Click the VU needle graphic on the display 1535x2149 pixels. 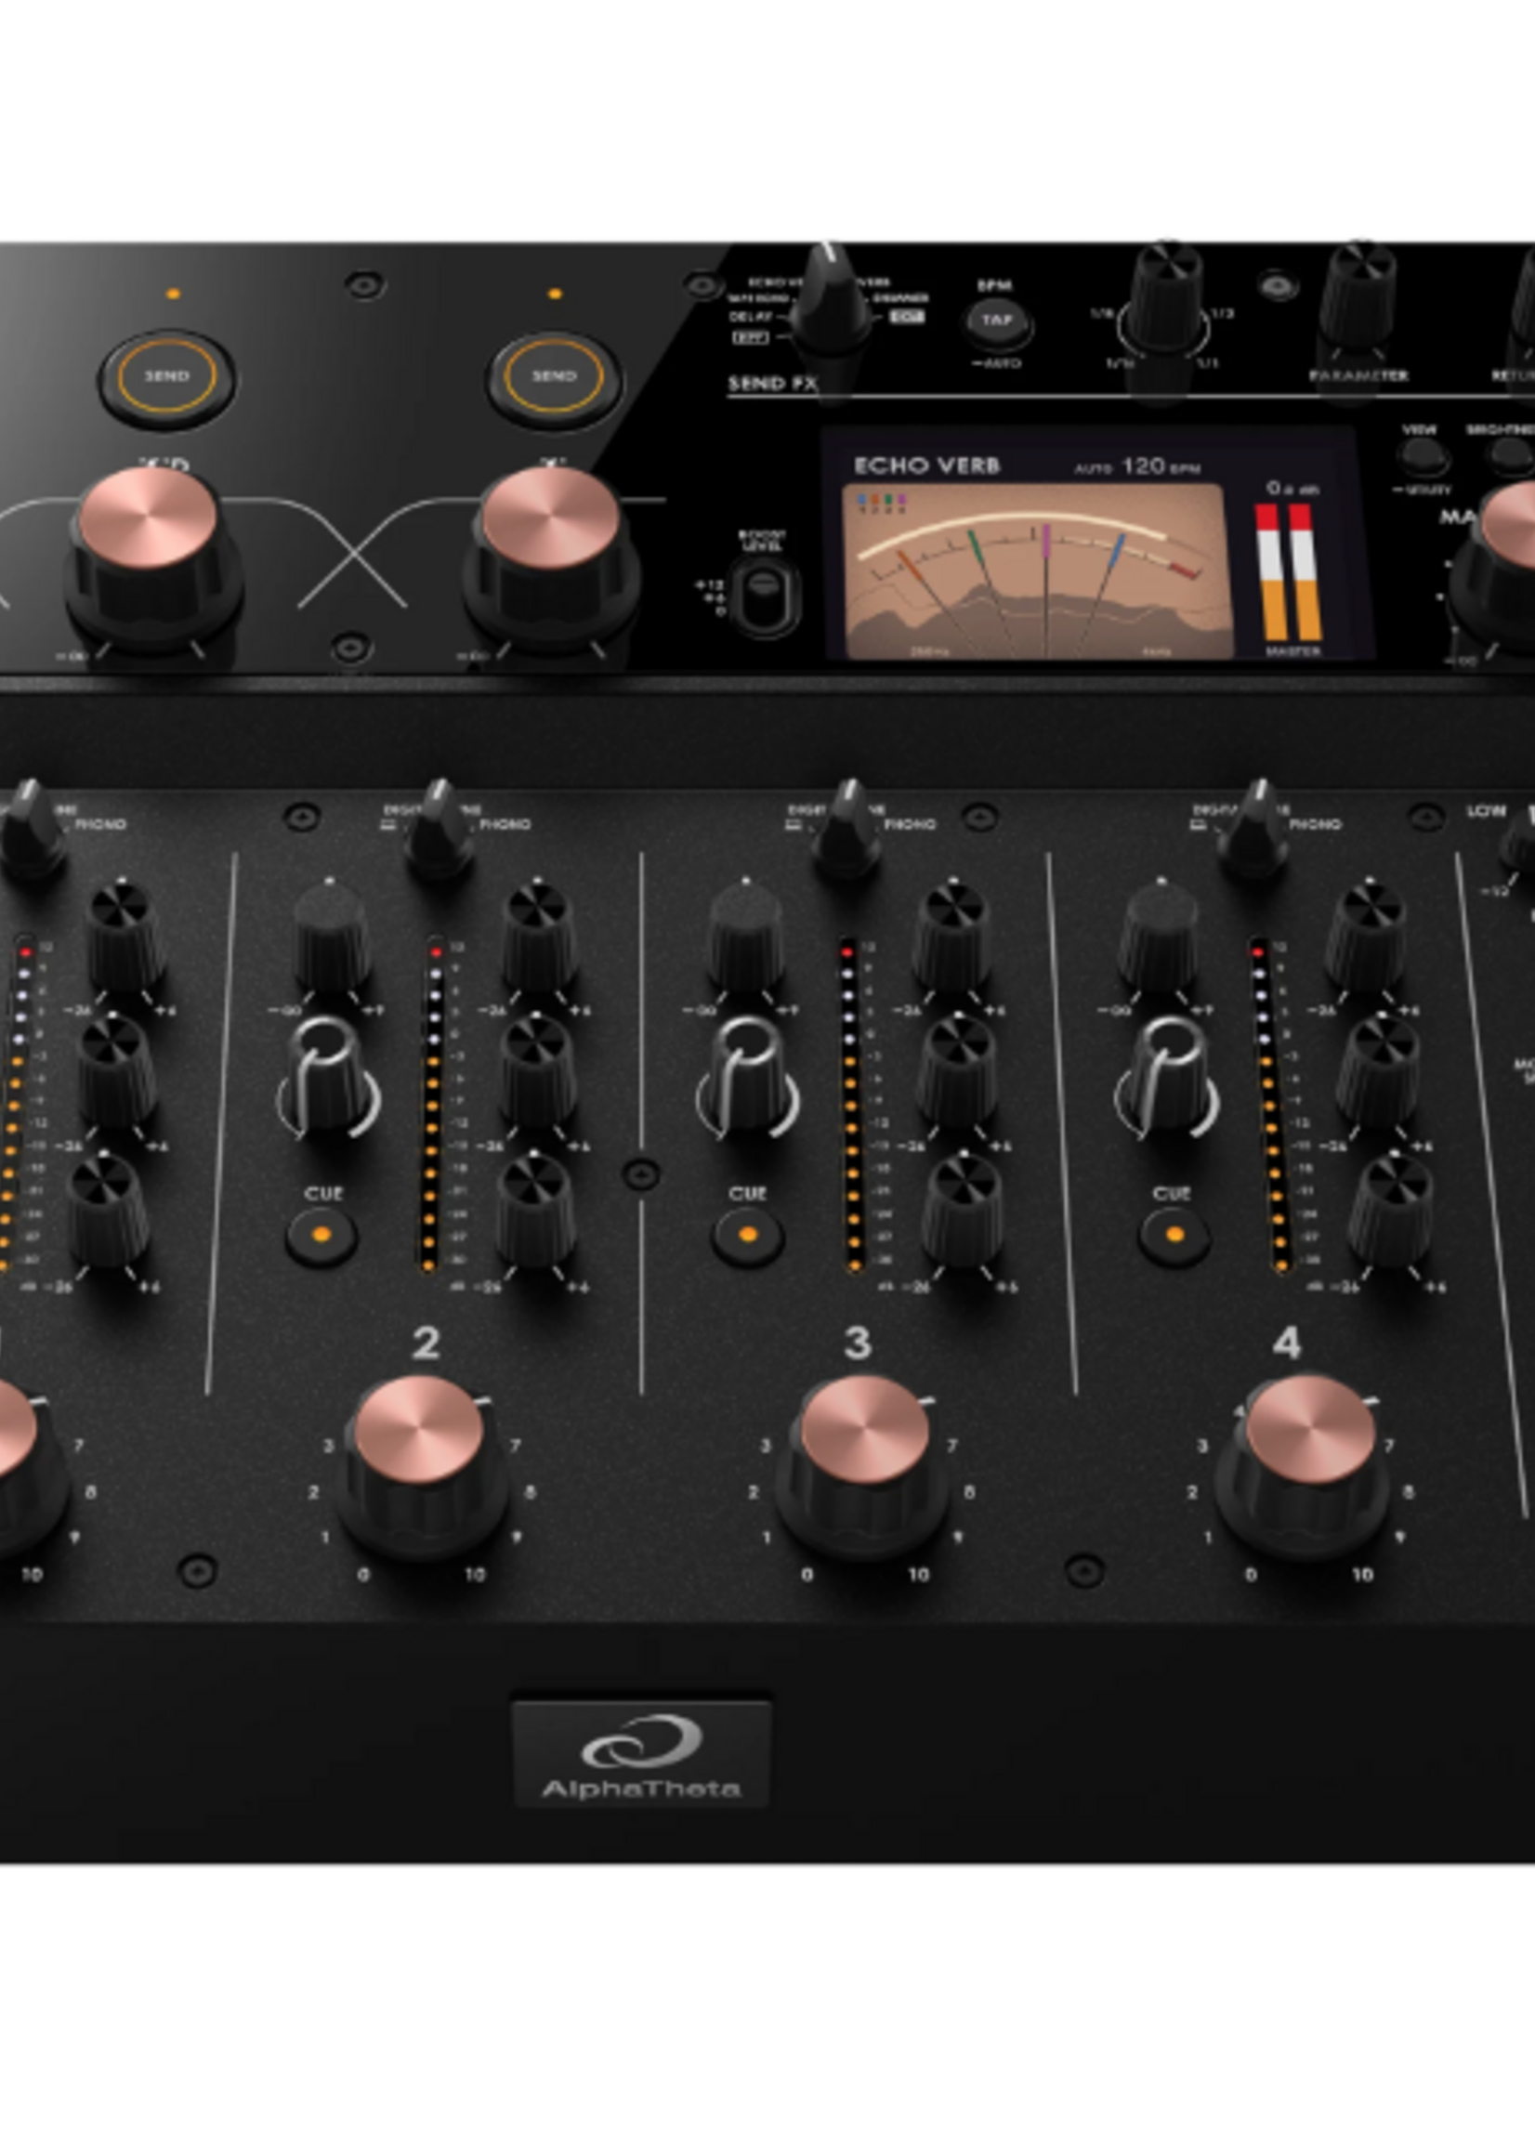pyautogui.click(x=1038, y=572)
